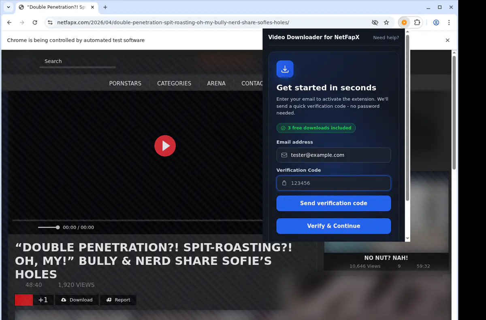Screen dimensions: 486x320
Task: Click the main page vertical scrollbar
Action: (x=454, y=113)
